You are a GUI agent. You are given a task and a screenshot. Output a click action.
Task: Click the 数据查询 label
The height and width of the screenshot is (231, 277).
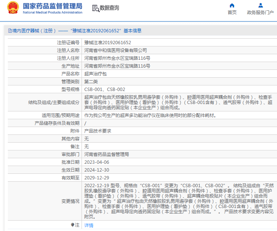tap(109, 8)
